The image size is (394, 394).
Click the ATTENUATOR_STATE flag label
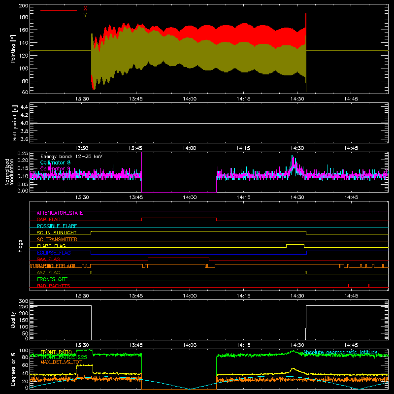coord(60,213)
